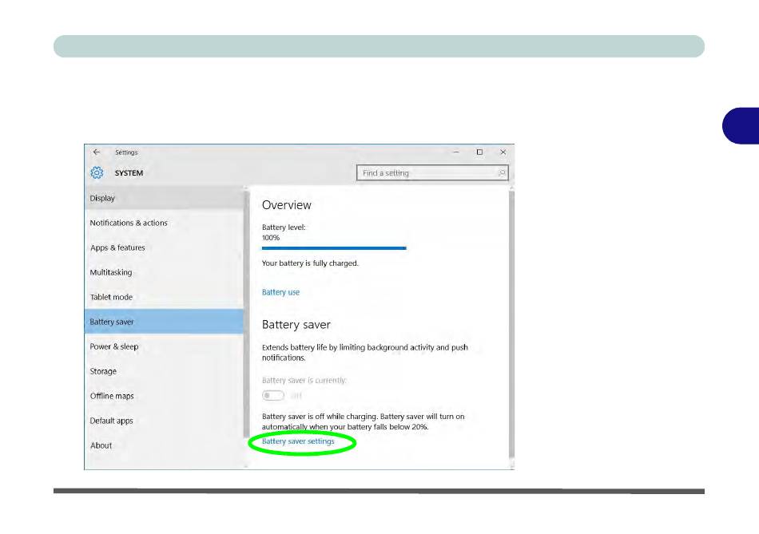Go to Multitasking settings

coord(164,272)
